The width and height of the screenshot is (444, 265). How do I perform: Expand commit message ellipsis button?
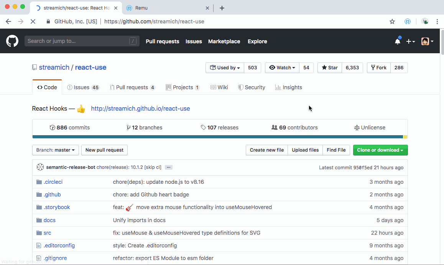pos(168,167)
